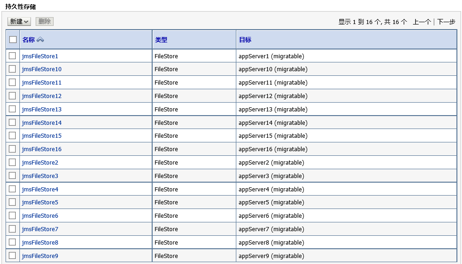This screenshot has height=264, width=462.
Task: Open the jmsFileStore13 link
Action: (42, 110)
